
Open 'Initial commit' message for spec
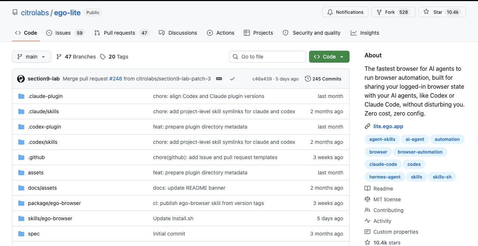pyautogui.click(x=169, y=234)
